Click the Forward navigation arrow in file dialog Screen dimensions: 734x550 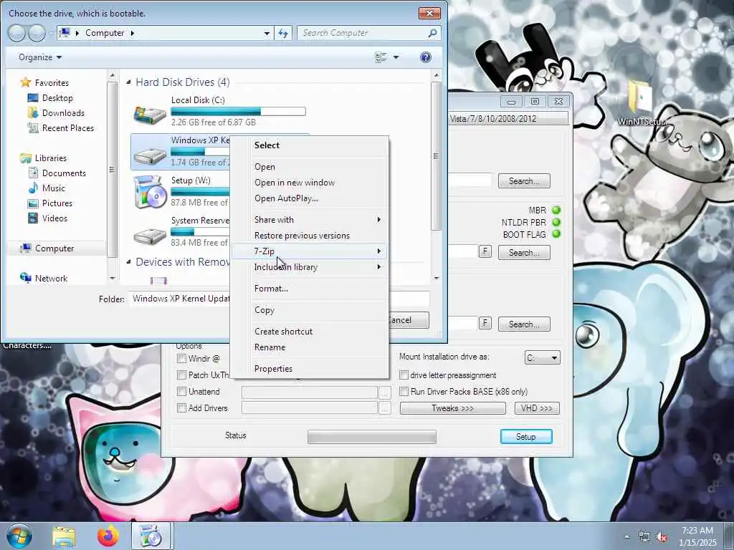click(37, 33)
